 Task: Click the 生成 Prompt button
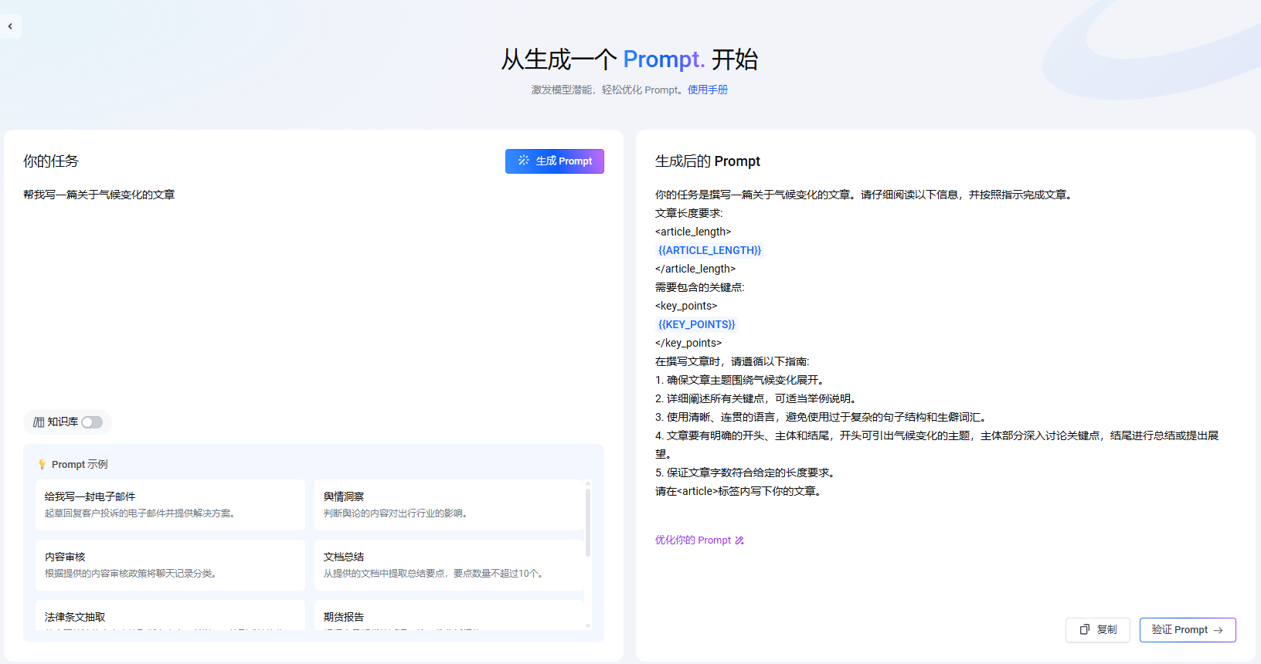(554, 161)
